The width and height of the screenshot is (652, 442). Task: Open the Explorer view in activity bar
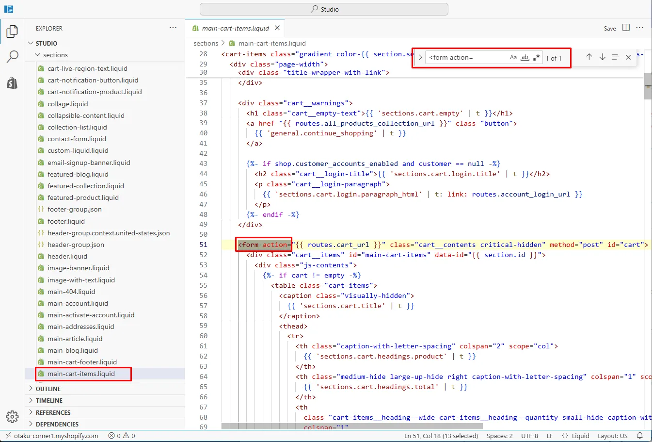pos(12,32)
